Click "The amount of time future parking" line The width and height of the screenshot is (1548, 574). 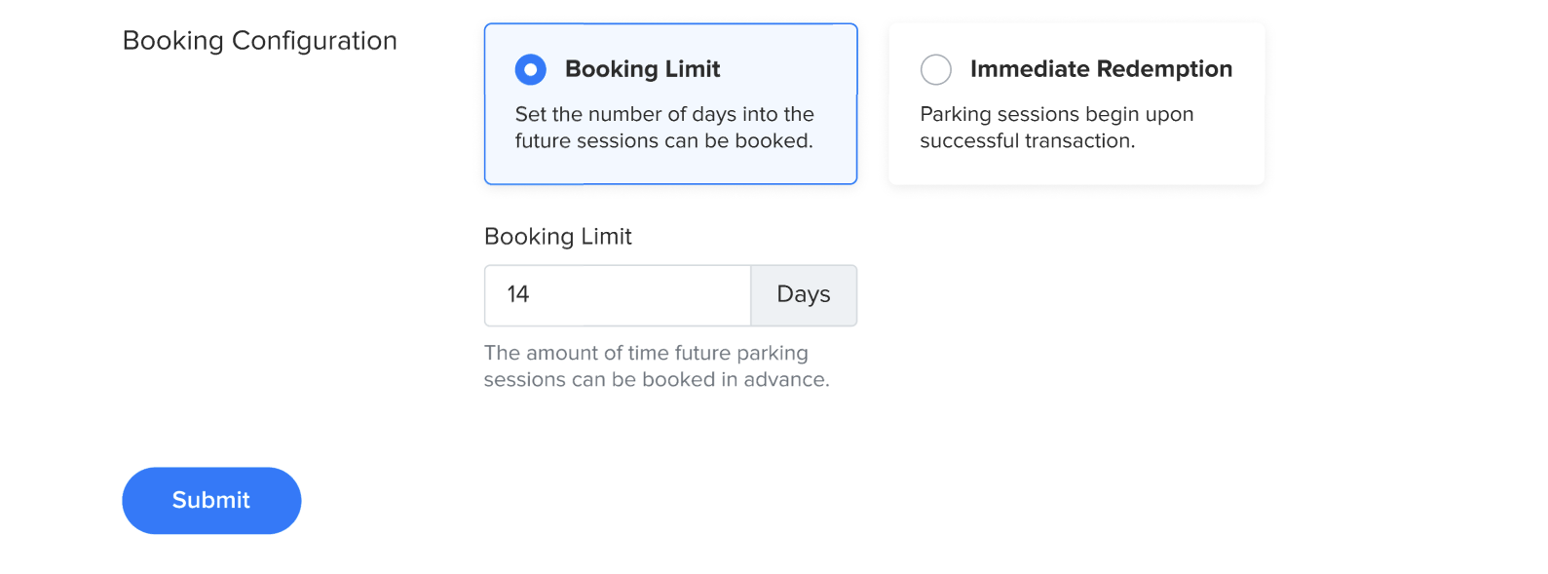[646, 353]
